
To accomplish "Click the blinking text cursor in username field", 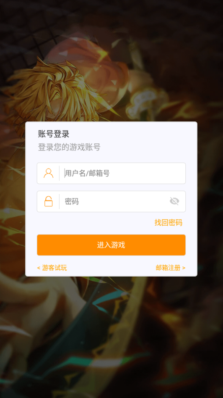I will (65, 173).
